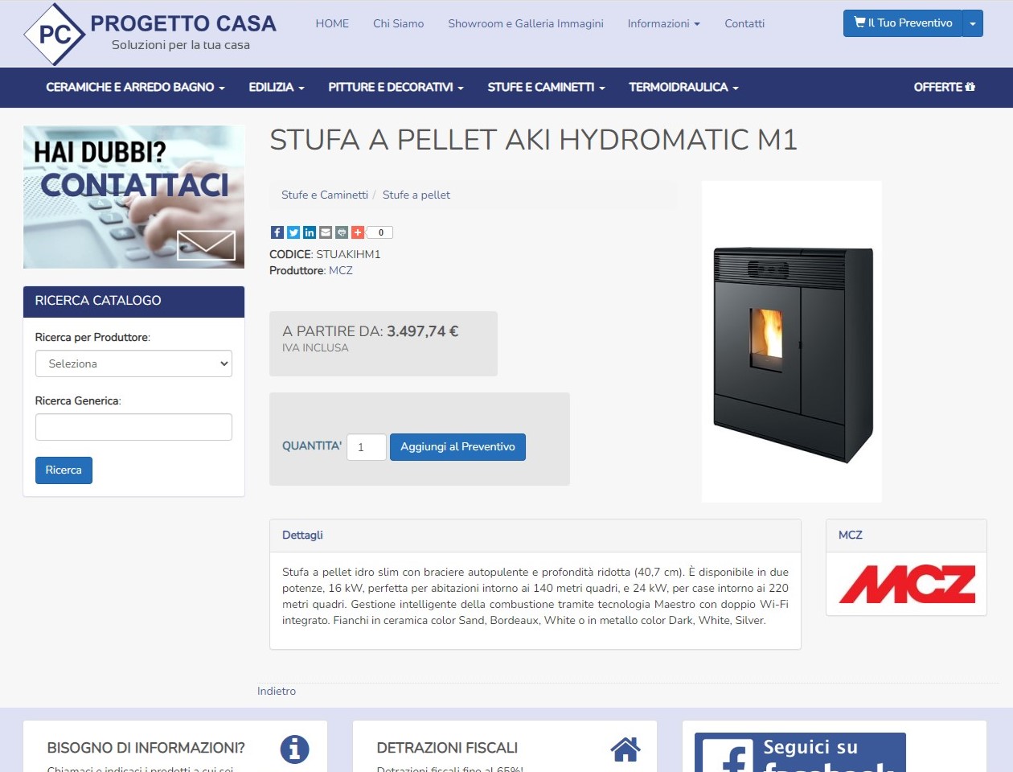The width and height of the screenshot is (1013, 772).
Task: Open more sharing options plus icon
Action: click(x=358, y=232)
